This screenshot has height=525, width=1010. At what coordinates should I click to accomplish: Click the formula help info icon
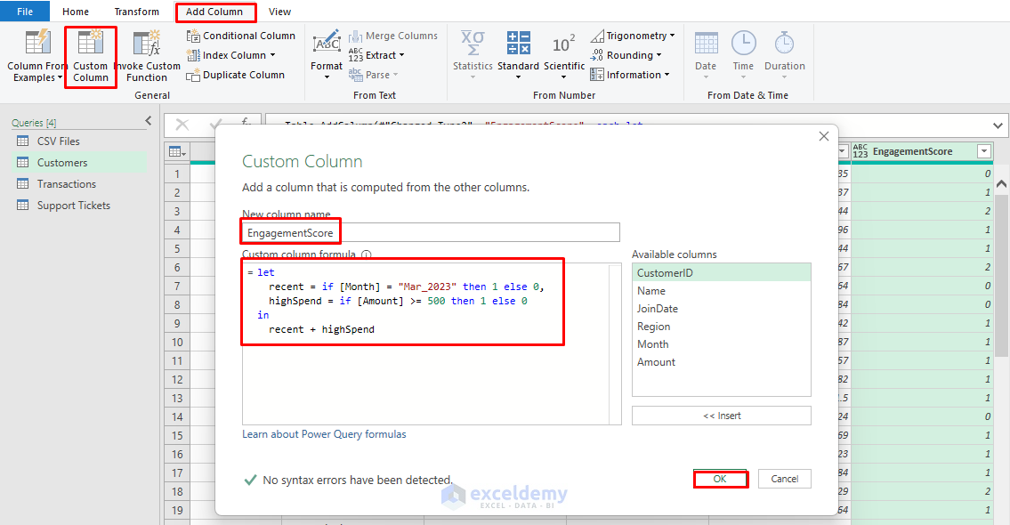(x=367, y=254)
